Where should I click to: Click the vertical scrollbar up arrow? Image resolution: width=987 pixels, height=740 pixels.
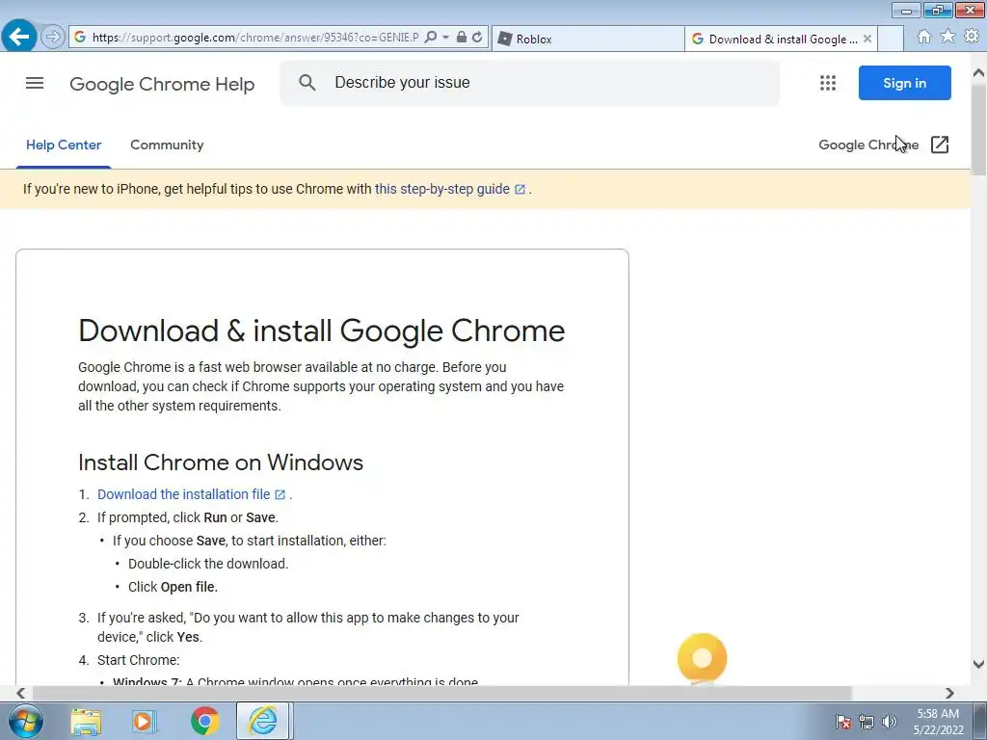tap(978, 74)
